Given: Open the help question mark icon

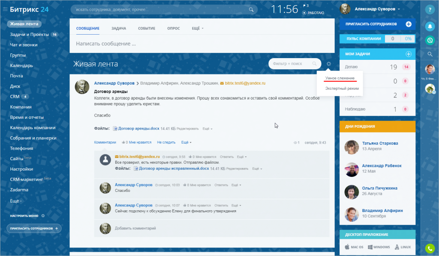Looking at the screenshot, I should pyautogui.click(x=430, y=9).
